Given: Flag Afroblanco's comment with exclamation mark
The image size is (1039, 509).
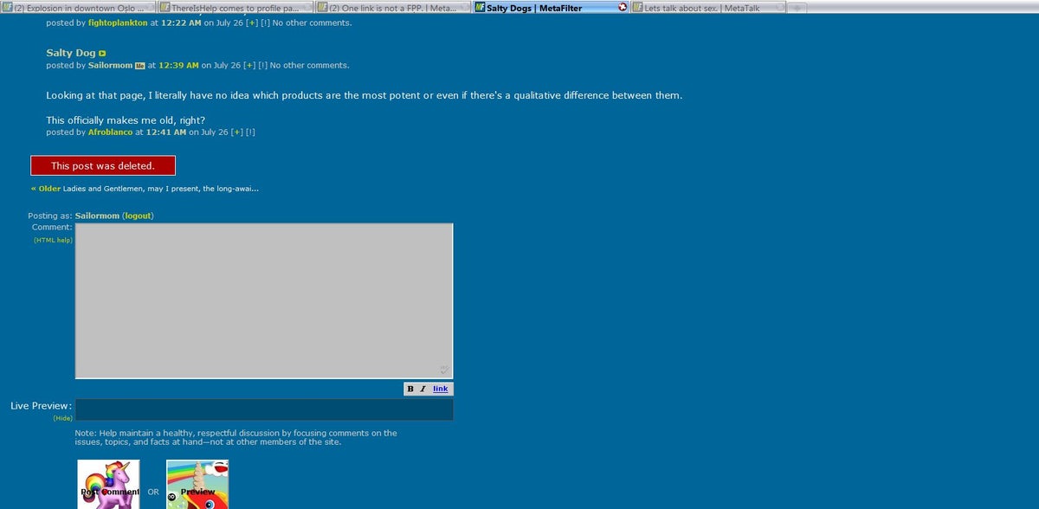Looking at the screenshot, I should pos(250,132).
